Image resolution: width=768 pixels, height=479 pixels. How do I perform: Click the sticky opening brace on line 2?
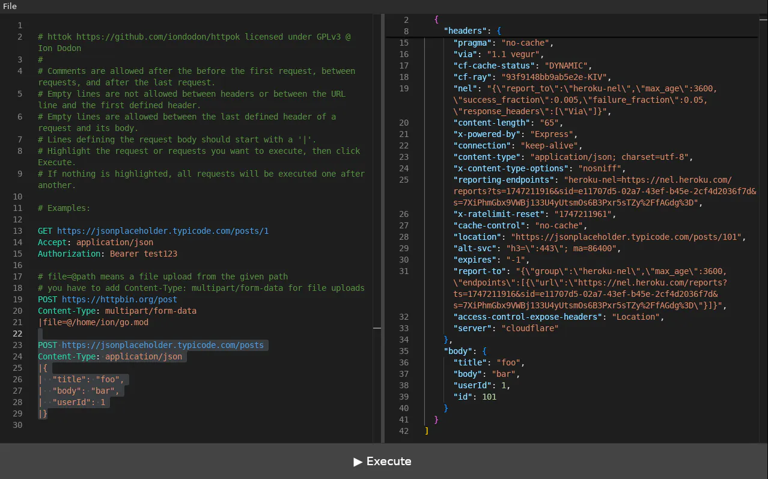click(436, 20)
